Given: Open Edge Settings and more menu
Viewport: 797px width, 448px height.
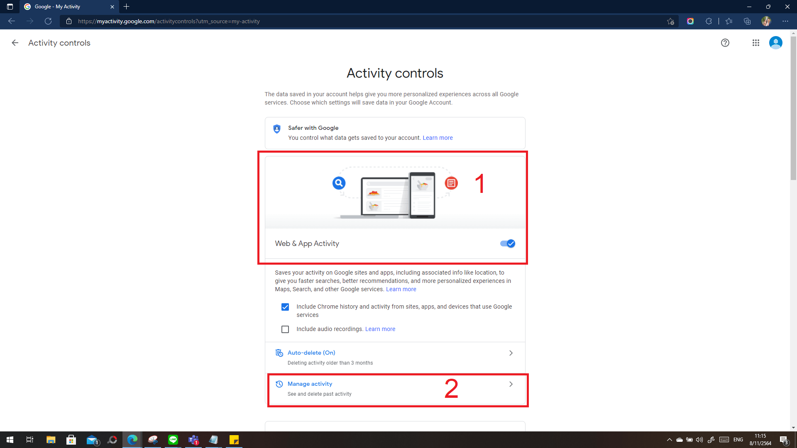Looking at the screenshot, I should point(785,21).
